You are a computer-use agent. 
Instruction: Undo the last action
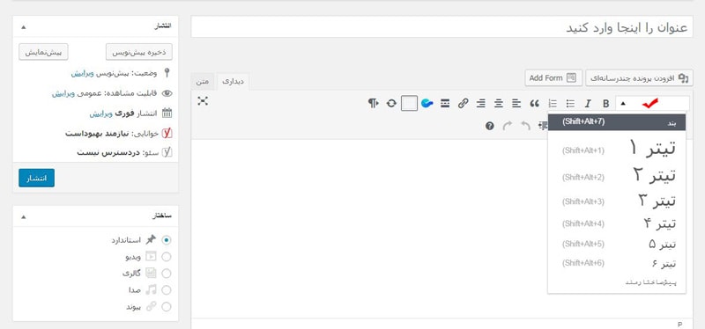point(525,126)
